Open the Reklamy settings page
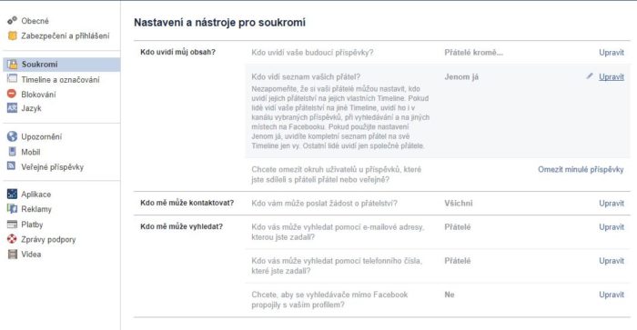Viewport: 637px width, 330px height. pyautogui.click(x=36, y=209)
